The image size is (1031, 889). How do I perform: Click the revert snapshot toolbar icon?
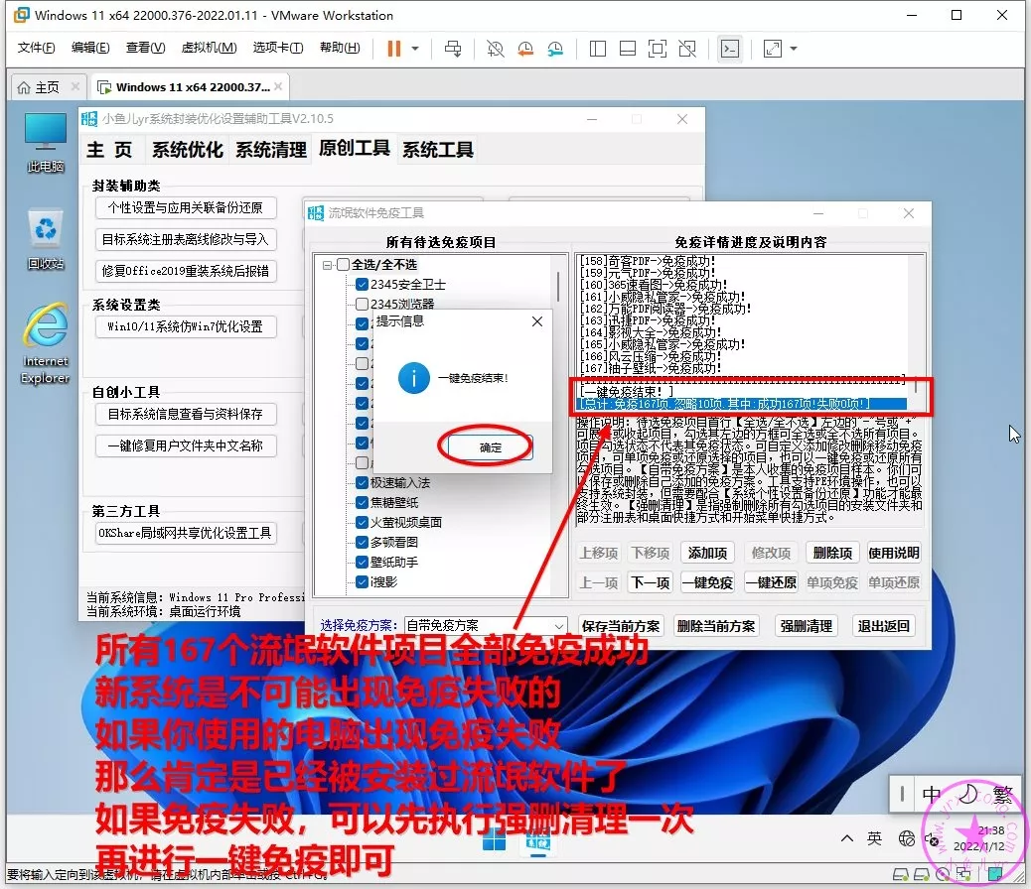point(524,49)
